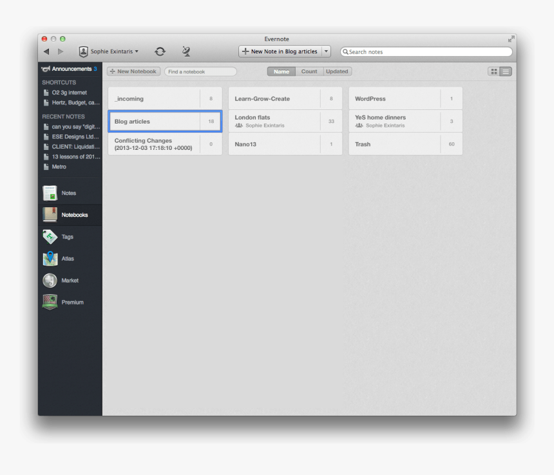Sort notebooks by Name
The width and height of the screenshot is (554, 475).
282,71
